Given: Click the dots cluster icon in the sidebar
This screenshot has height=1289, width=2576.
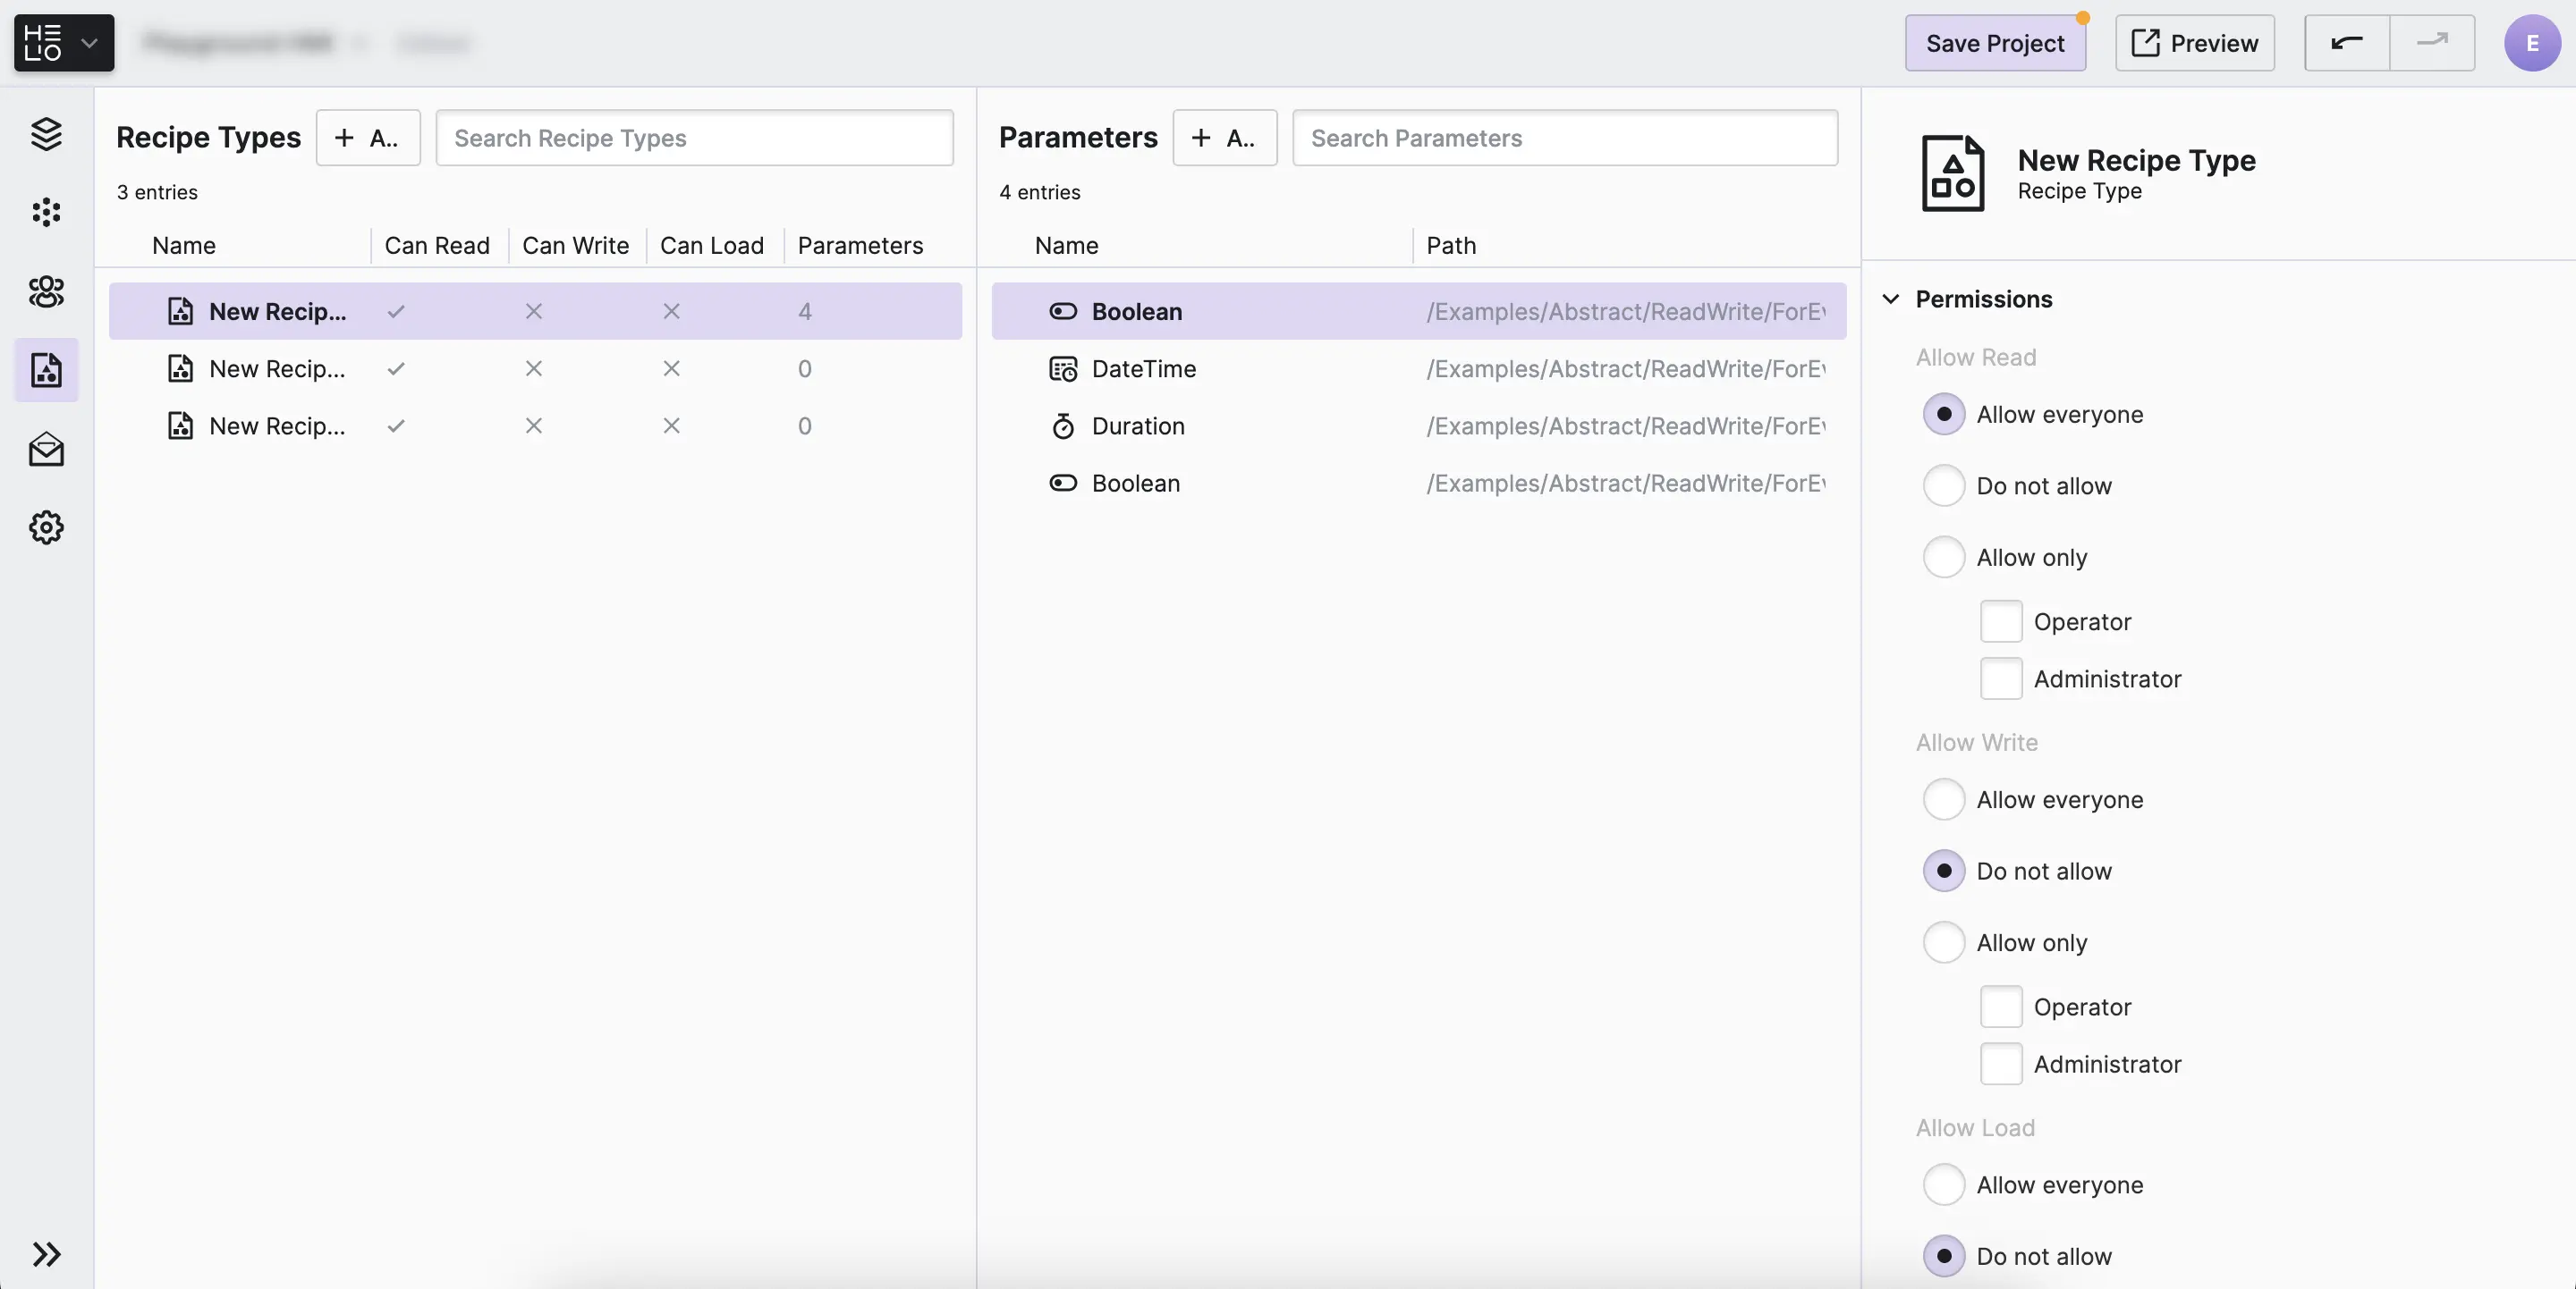Looking at the screenshot, I should (x=46, y=212).
